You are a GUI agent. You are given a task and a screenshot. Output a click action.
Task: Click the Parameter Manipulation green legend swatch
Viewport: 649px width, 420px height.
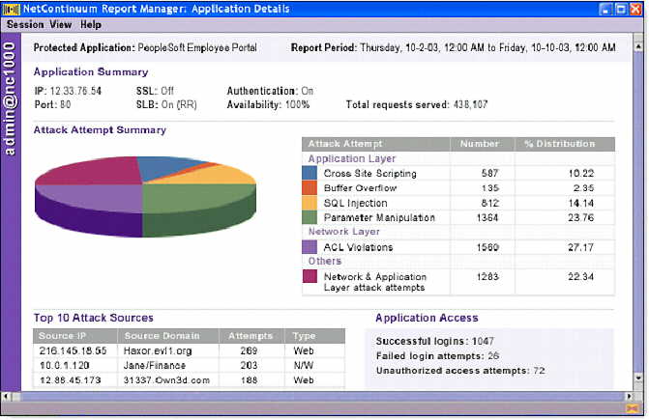310,218
